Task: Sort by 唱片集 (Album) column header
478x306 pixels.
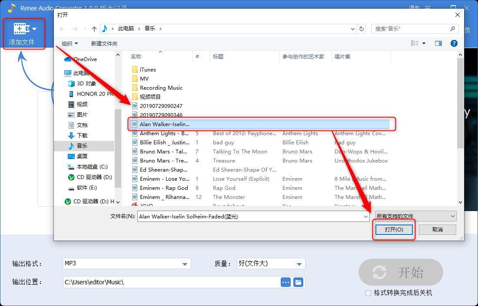Action: point(342,57)
